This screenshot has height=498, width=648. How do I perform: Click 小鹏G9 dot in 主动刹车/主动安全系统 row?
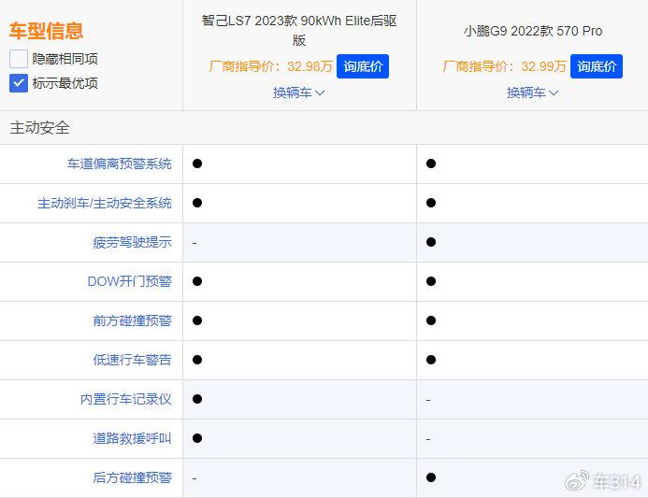click(x=431, y=203)
